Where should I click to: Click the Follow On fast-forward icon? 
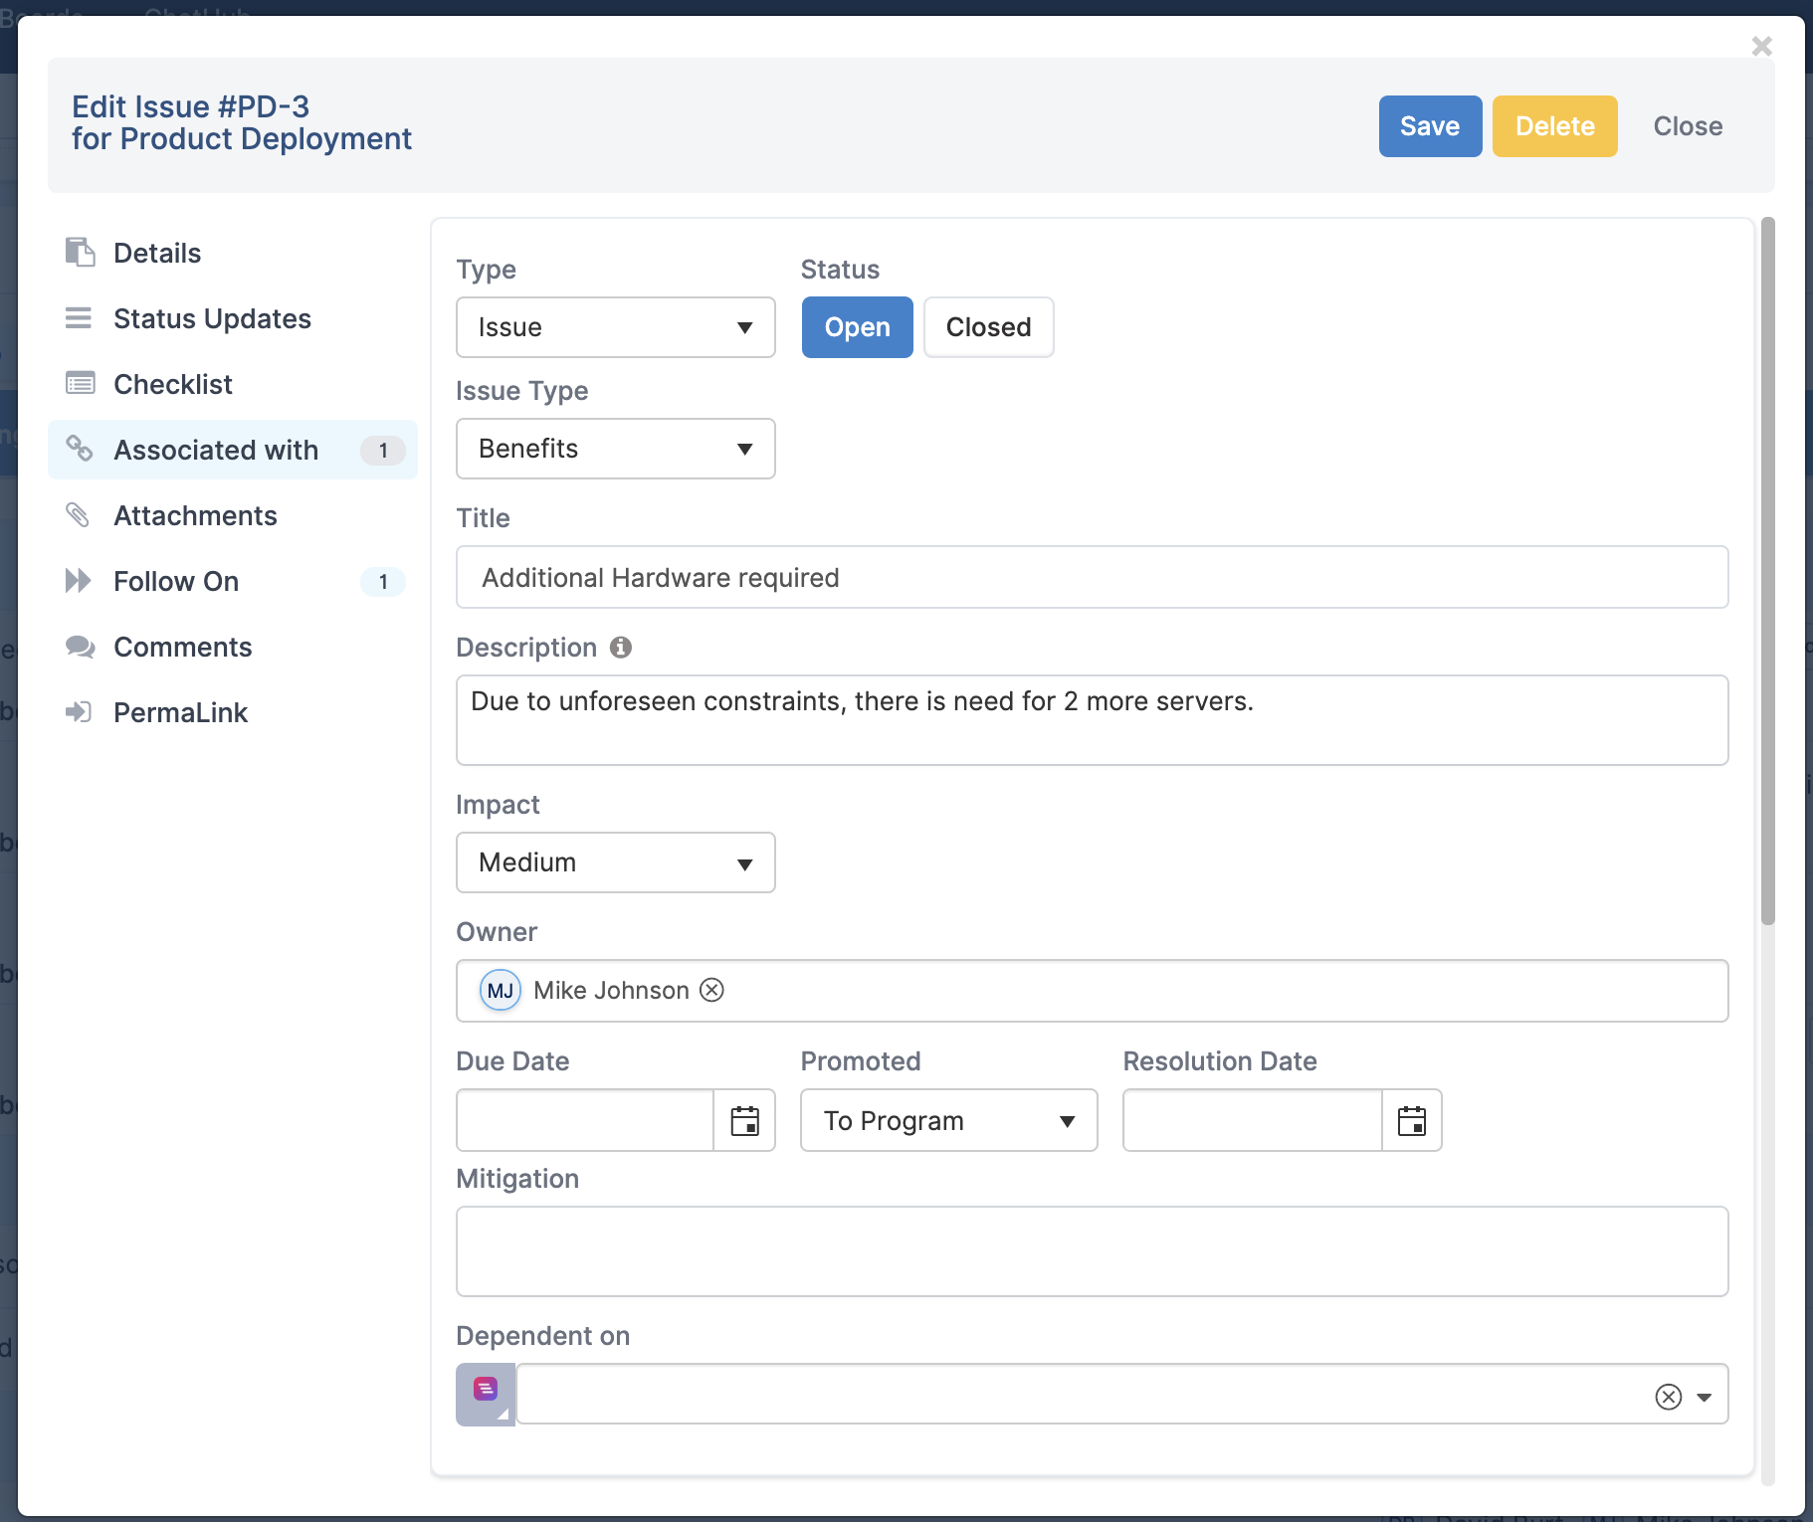pos(78,580)
